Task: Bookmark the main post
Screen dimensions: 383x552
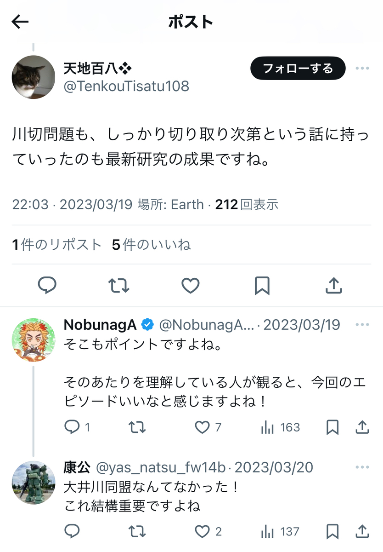Action: (262, 286)
